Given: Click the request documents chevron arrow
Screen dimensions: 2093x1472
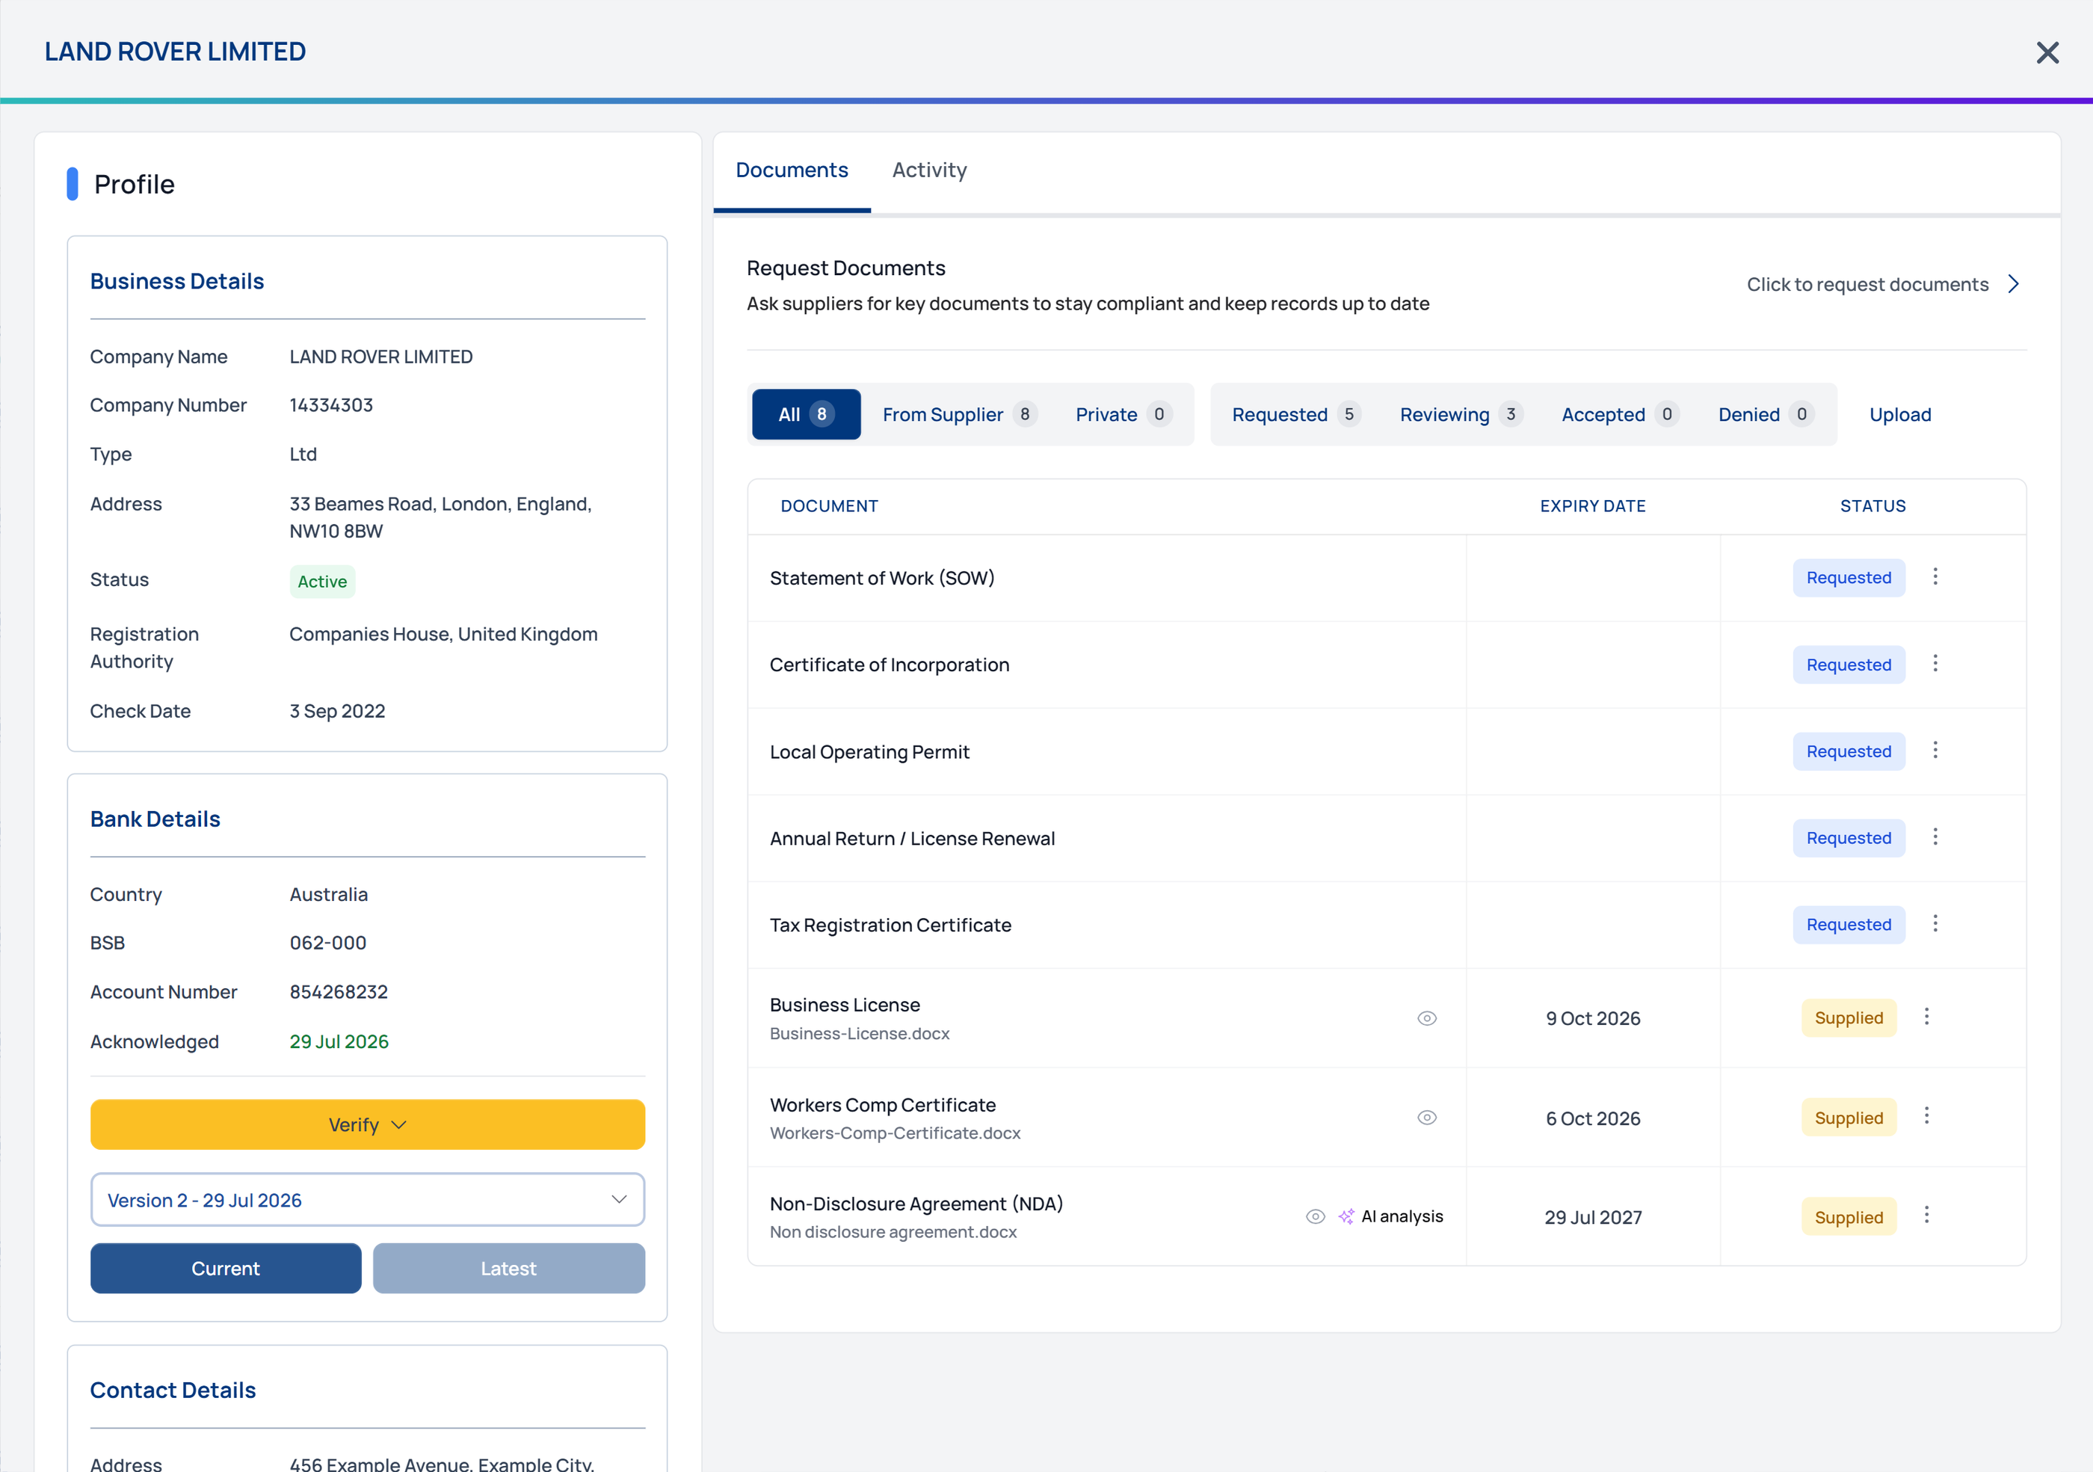Looking at the screenshot, I should point(2014,284).
